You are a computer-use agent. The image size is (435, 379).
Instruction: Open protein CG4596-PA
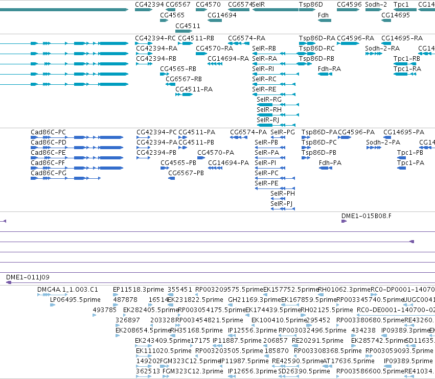pos(345,137)
